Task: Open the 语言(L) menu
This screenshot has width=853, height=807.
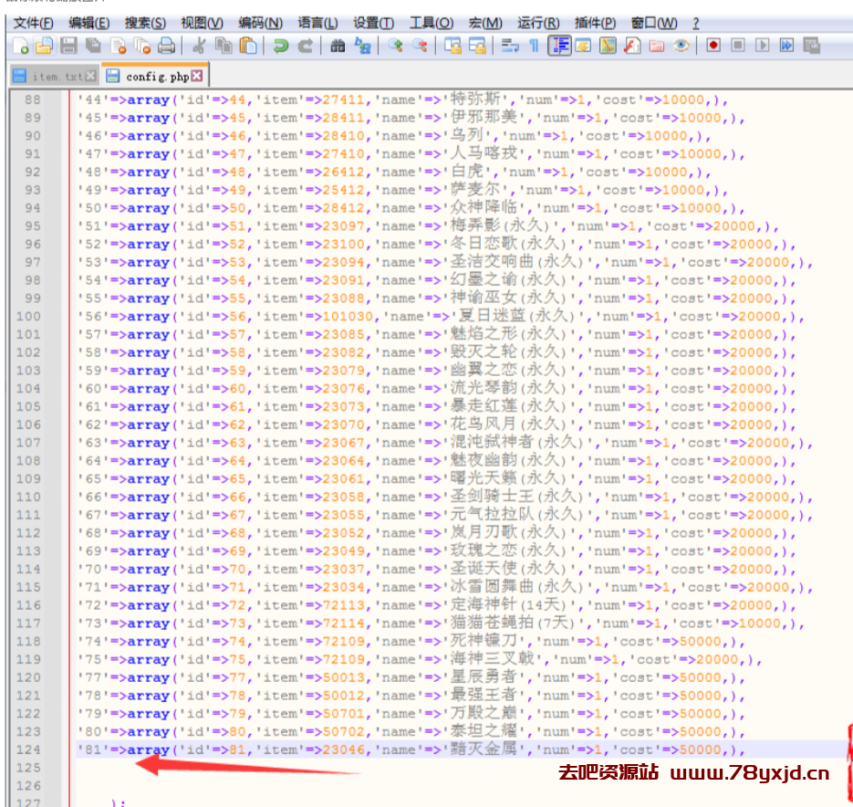Action: click(317, 23)
